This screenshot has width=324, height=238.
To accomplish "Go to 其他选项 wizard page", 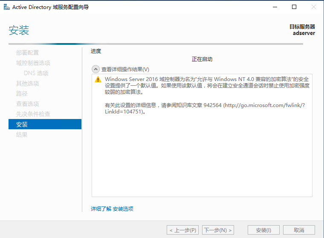I will click(x=27, y=84).
